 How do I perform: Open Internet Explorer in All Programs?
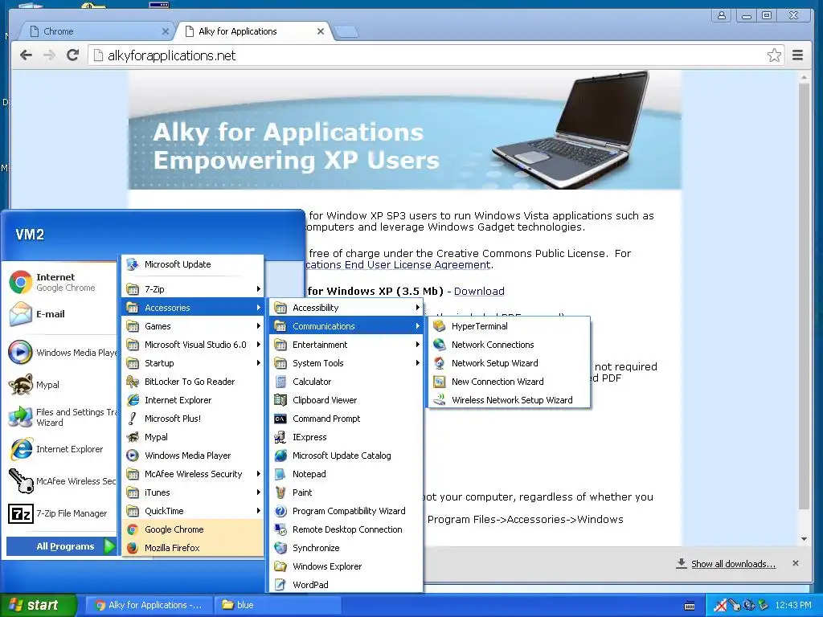click(193, 400)
